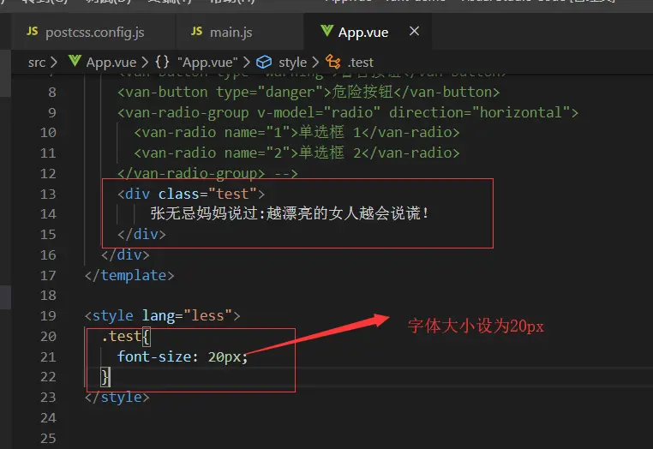Viewport: 653px width, 449px height.
Task: Click the closing brace on line 22
Action: pos(105,376)
